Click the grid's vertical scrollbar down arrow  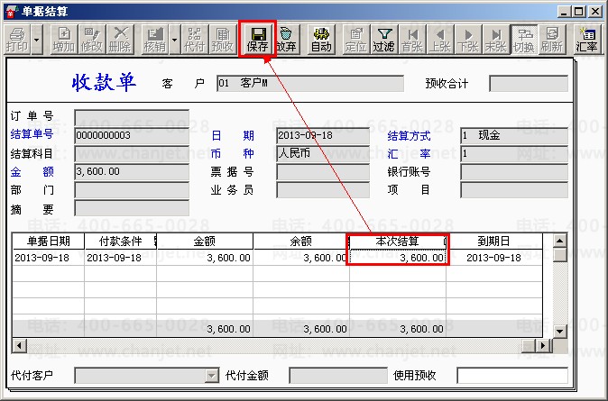tap(559, 332)
